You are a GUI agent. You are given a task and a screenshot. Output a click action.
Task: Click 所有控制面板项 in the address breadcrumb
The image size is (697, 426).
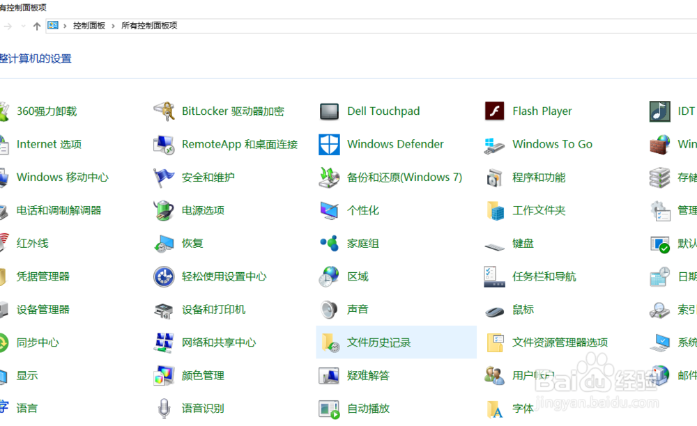[x=149, y=26]
